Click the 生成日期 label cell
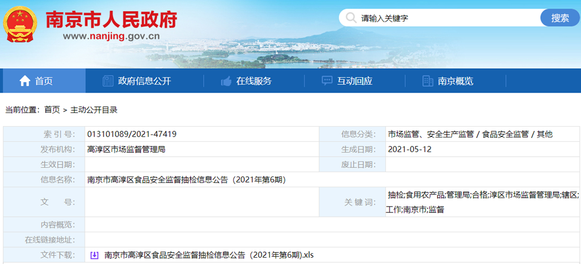Image resolution: width=581 pixels, height=264 pixels. 352,149
